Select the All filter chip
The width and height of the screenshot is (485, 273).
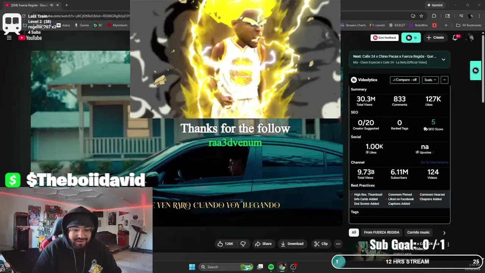coord(354,232)
